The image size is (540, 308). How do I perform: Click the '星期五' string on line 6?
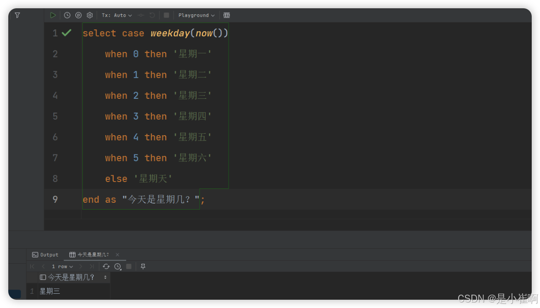(x=193, y=137)
